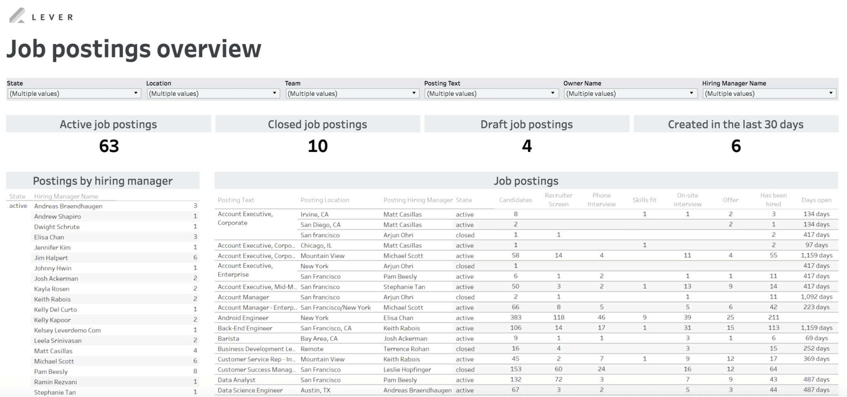Click the Candidates column header

pos(515,200)
